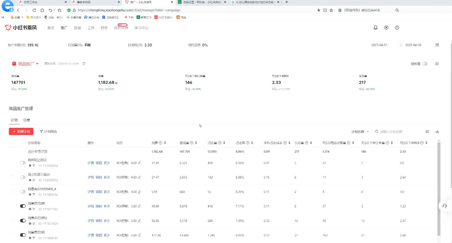
Task: Sort the 消费 column using its sort arrows
Action: (165, 143)
